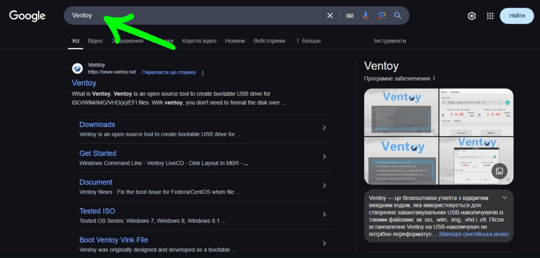The width and height of the screenshot is (540, 258).
Task: Open the Document sitelink
Action: [x=96, y=182]
